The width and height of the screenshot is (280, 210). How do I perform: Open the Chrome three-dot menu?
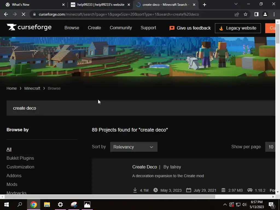(274, 14)
